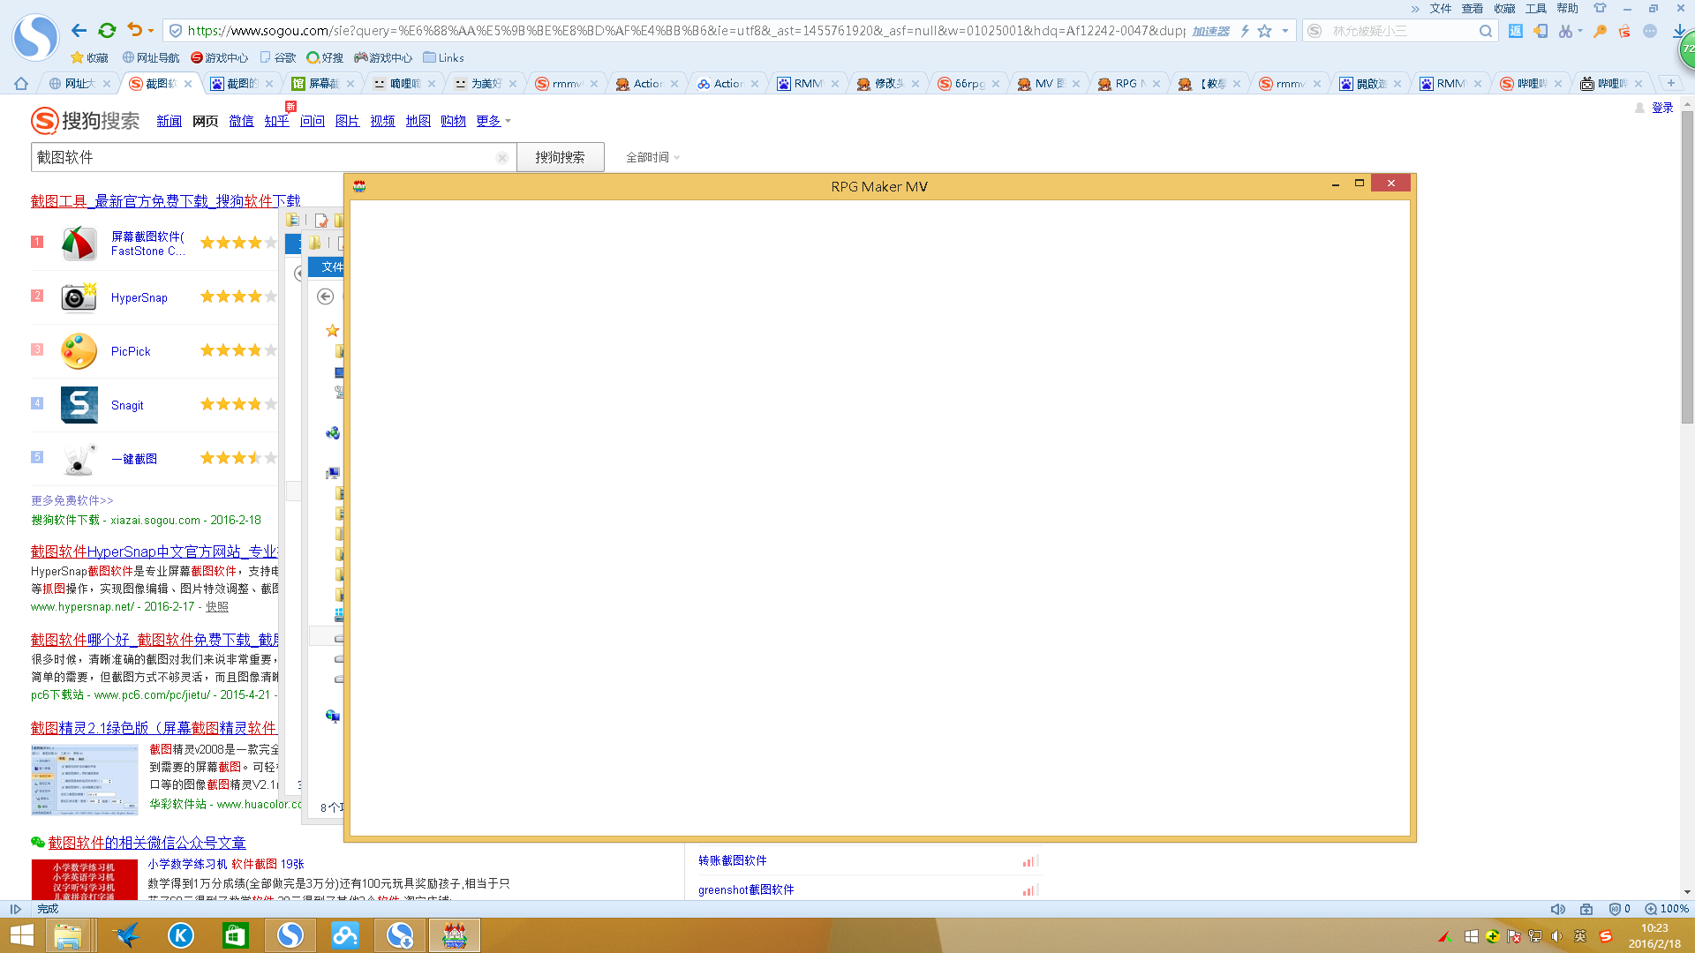Open a new tab with the plus button

click(1670, 83)
